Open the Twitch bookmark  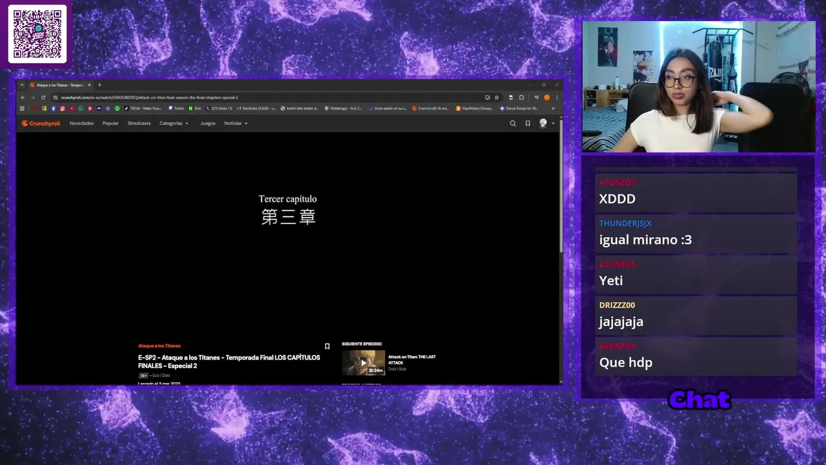(176, 108)
